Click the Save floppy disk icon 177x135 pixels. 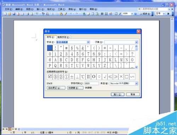[14, 14]
